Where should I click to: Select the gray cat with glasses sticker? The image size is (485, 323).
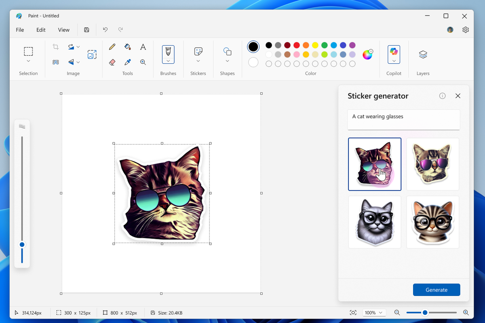[375, 222]
